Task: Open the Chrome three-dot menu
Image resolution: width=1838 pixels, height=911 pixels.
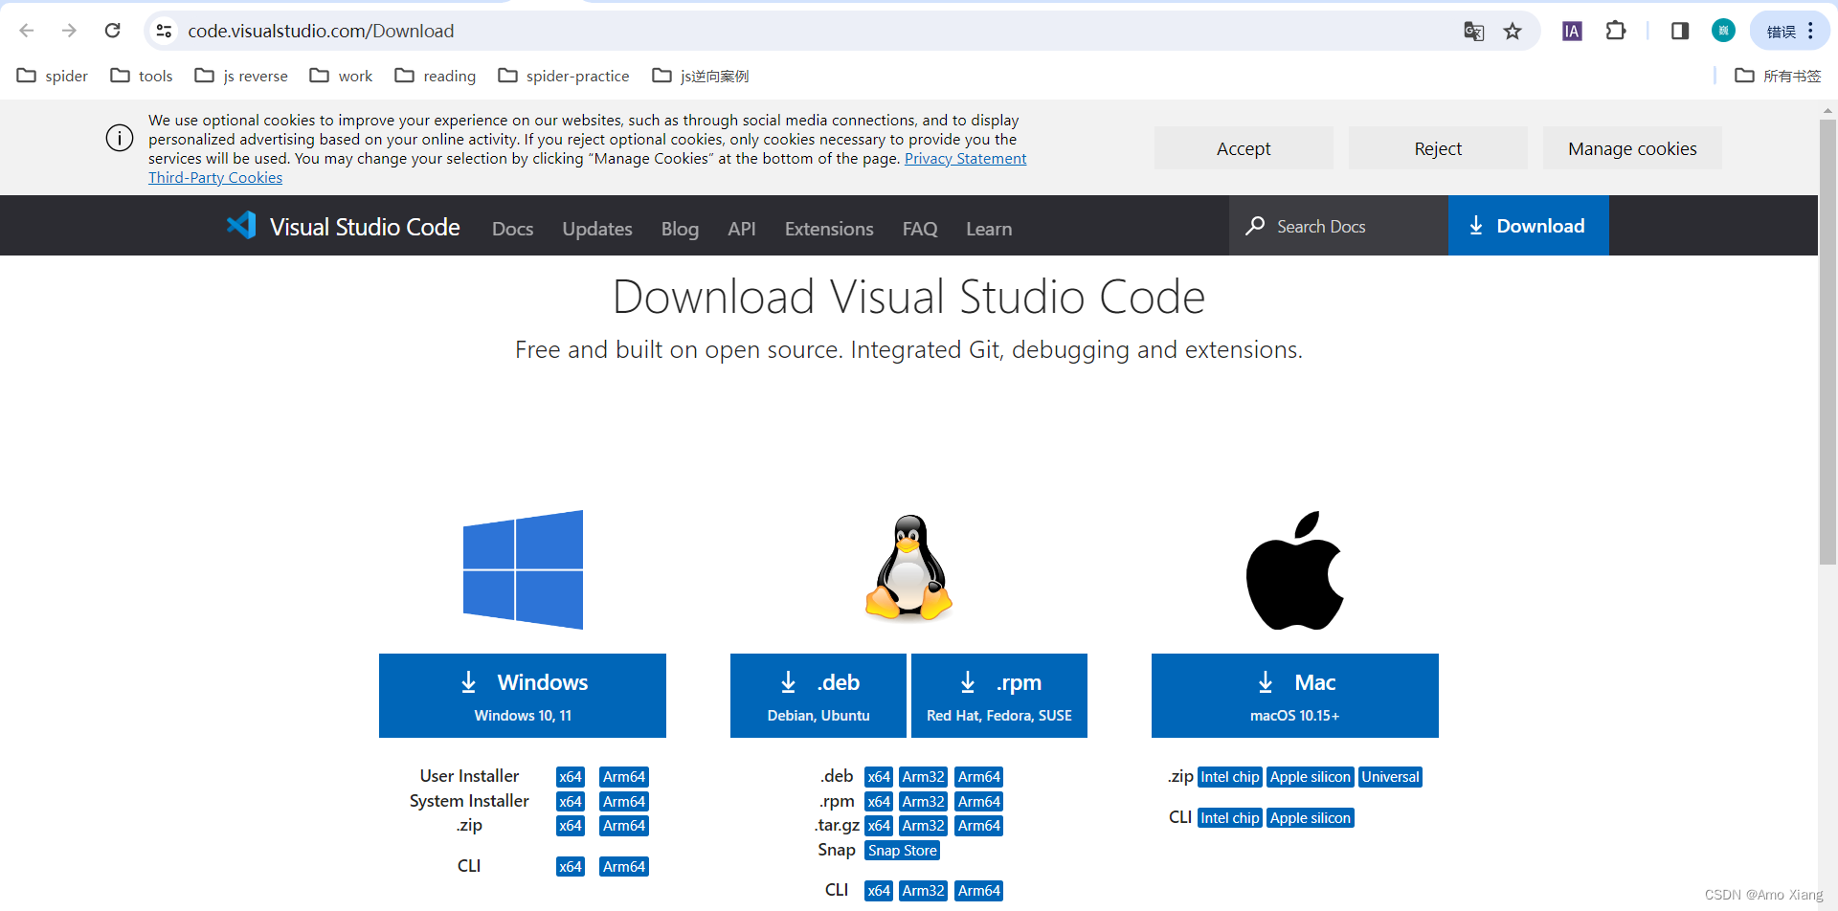Action: (x=1810, y=31)
